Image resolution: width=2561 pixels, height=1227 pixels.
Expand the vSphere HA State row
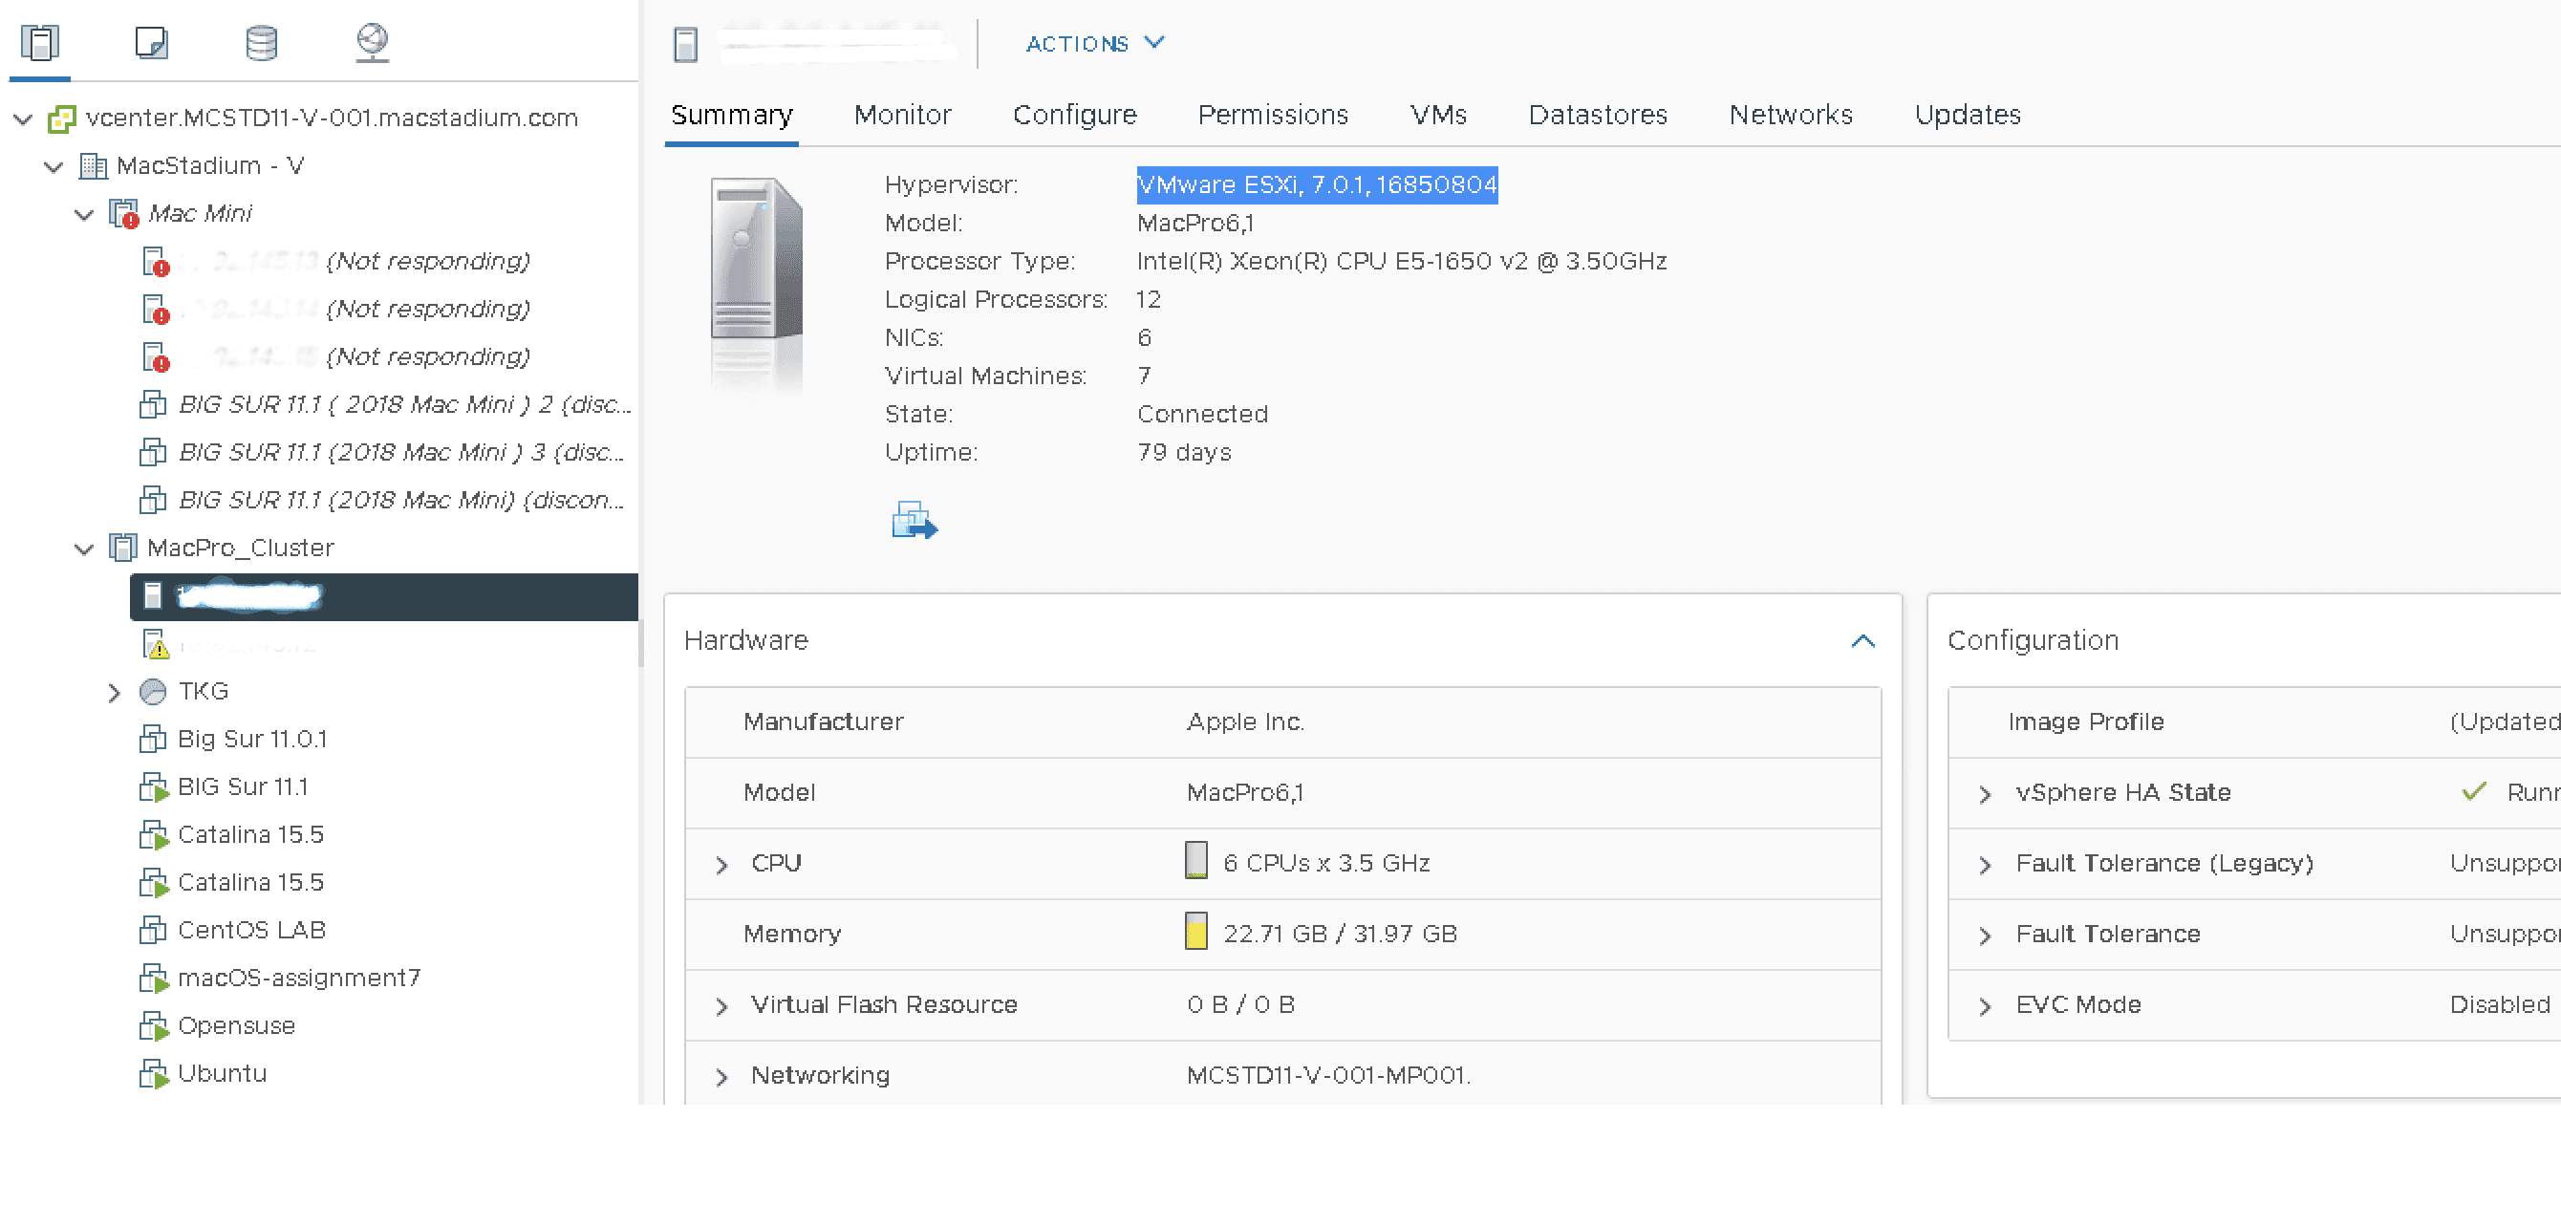(1985, 792)
